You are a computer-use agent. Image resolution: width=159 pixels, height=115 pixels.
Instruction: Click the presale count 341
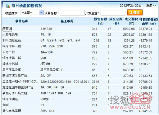click(x=95, y=29)
